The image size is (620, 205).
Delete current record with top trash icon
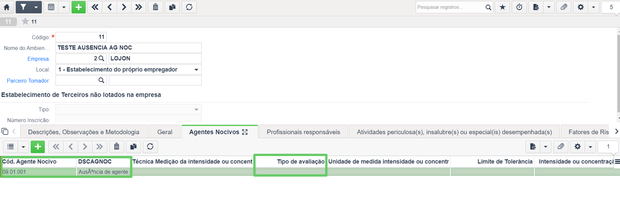156,7
